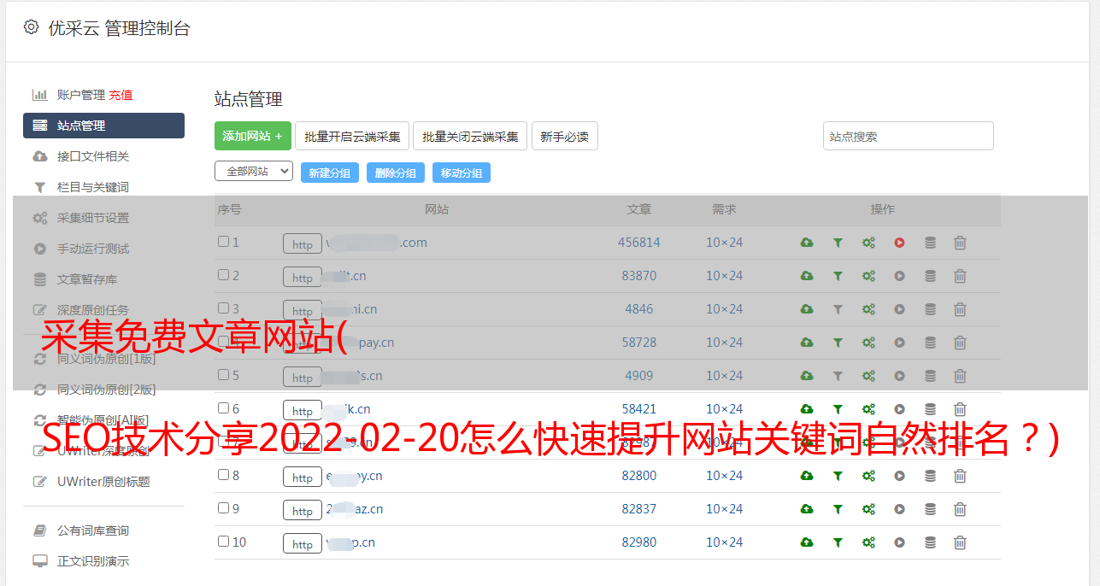
Task: Click the cloud upload icon in the 82980 row
Action: (807, 542)
